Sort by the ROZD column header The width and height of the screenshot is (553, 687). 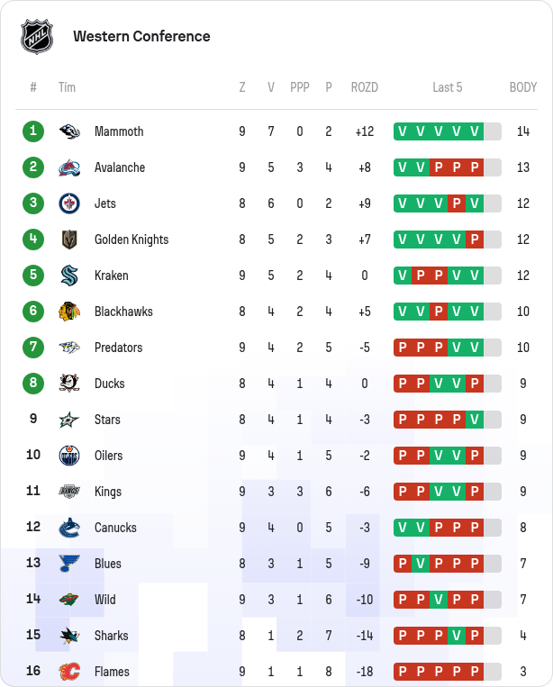[364, 87]
